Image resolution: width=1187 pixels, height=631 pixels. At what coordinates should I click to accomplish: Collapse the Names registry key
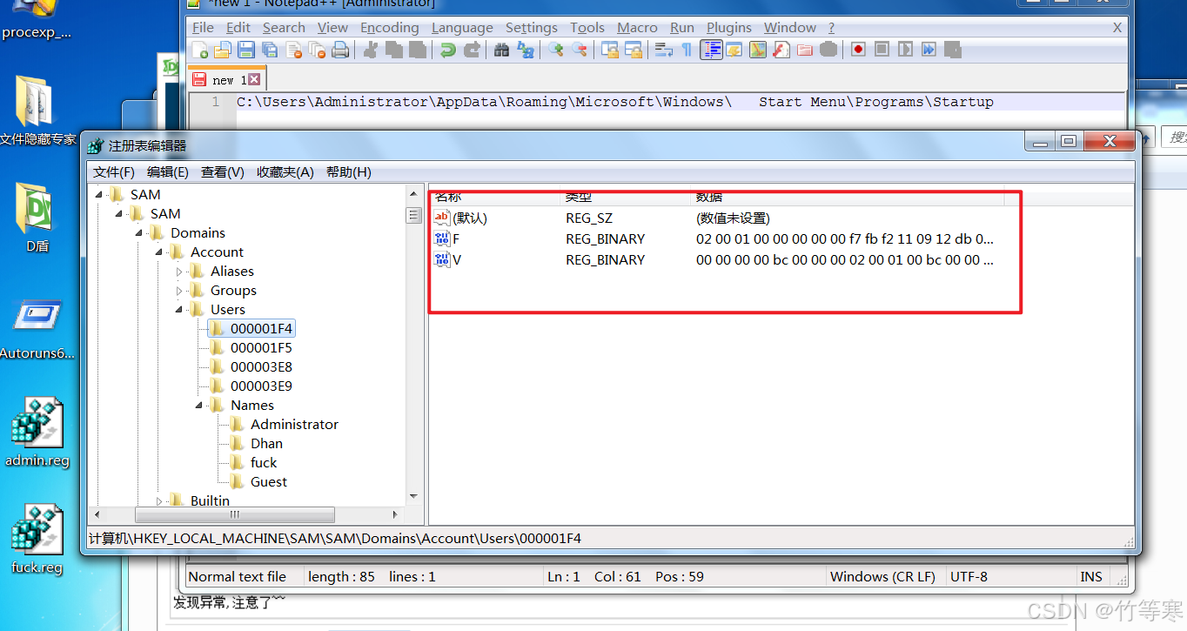(200, 406)
